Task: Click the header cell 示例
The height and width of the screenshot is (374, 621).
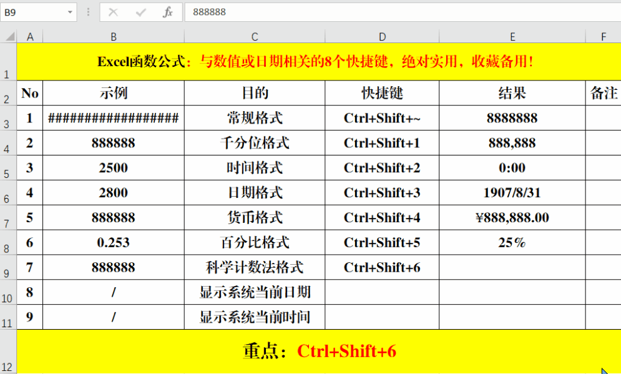Action: (x=114, y=93)
